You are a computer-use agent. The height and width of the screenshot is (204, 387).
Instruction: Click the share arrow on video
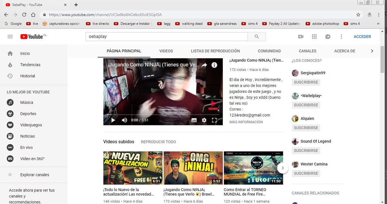[204, 65]
